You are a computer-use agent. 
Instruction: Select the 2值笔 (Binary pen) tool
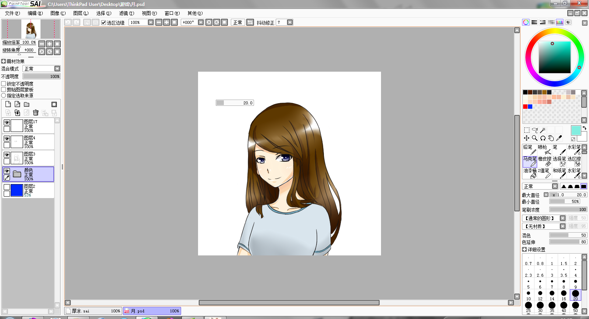tap(544, 173)
